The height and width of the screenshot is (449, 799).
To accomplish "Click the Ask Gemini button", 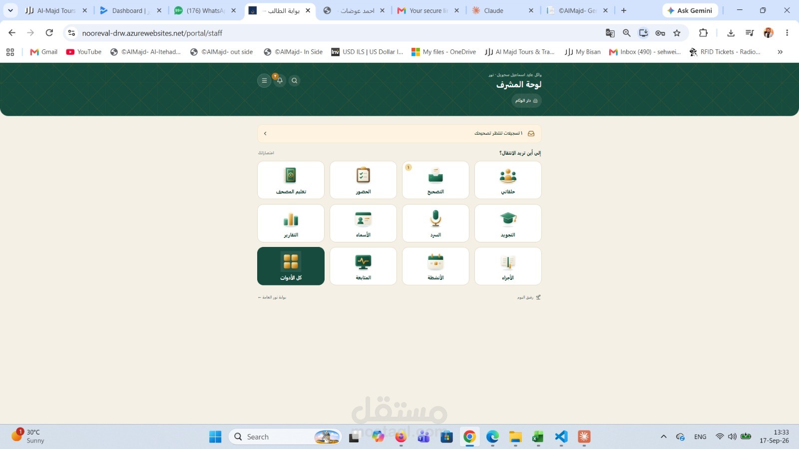I will 690,10.
